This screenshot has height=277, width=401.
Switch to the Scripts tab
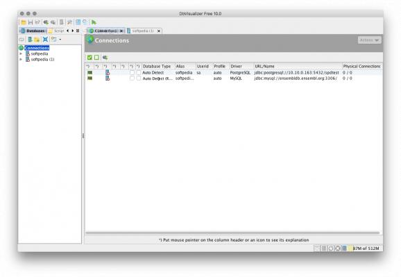click(x=56, y=31)
